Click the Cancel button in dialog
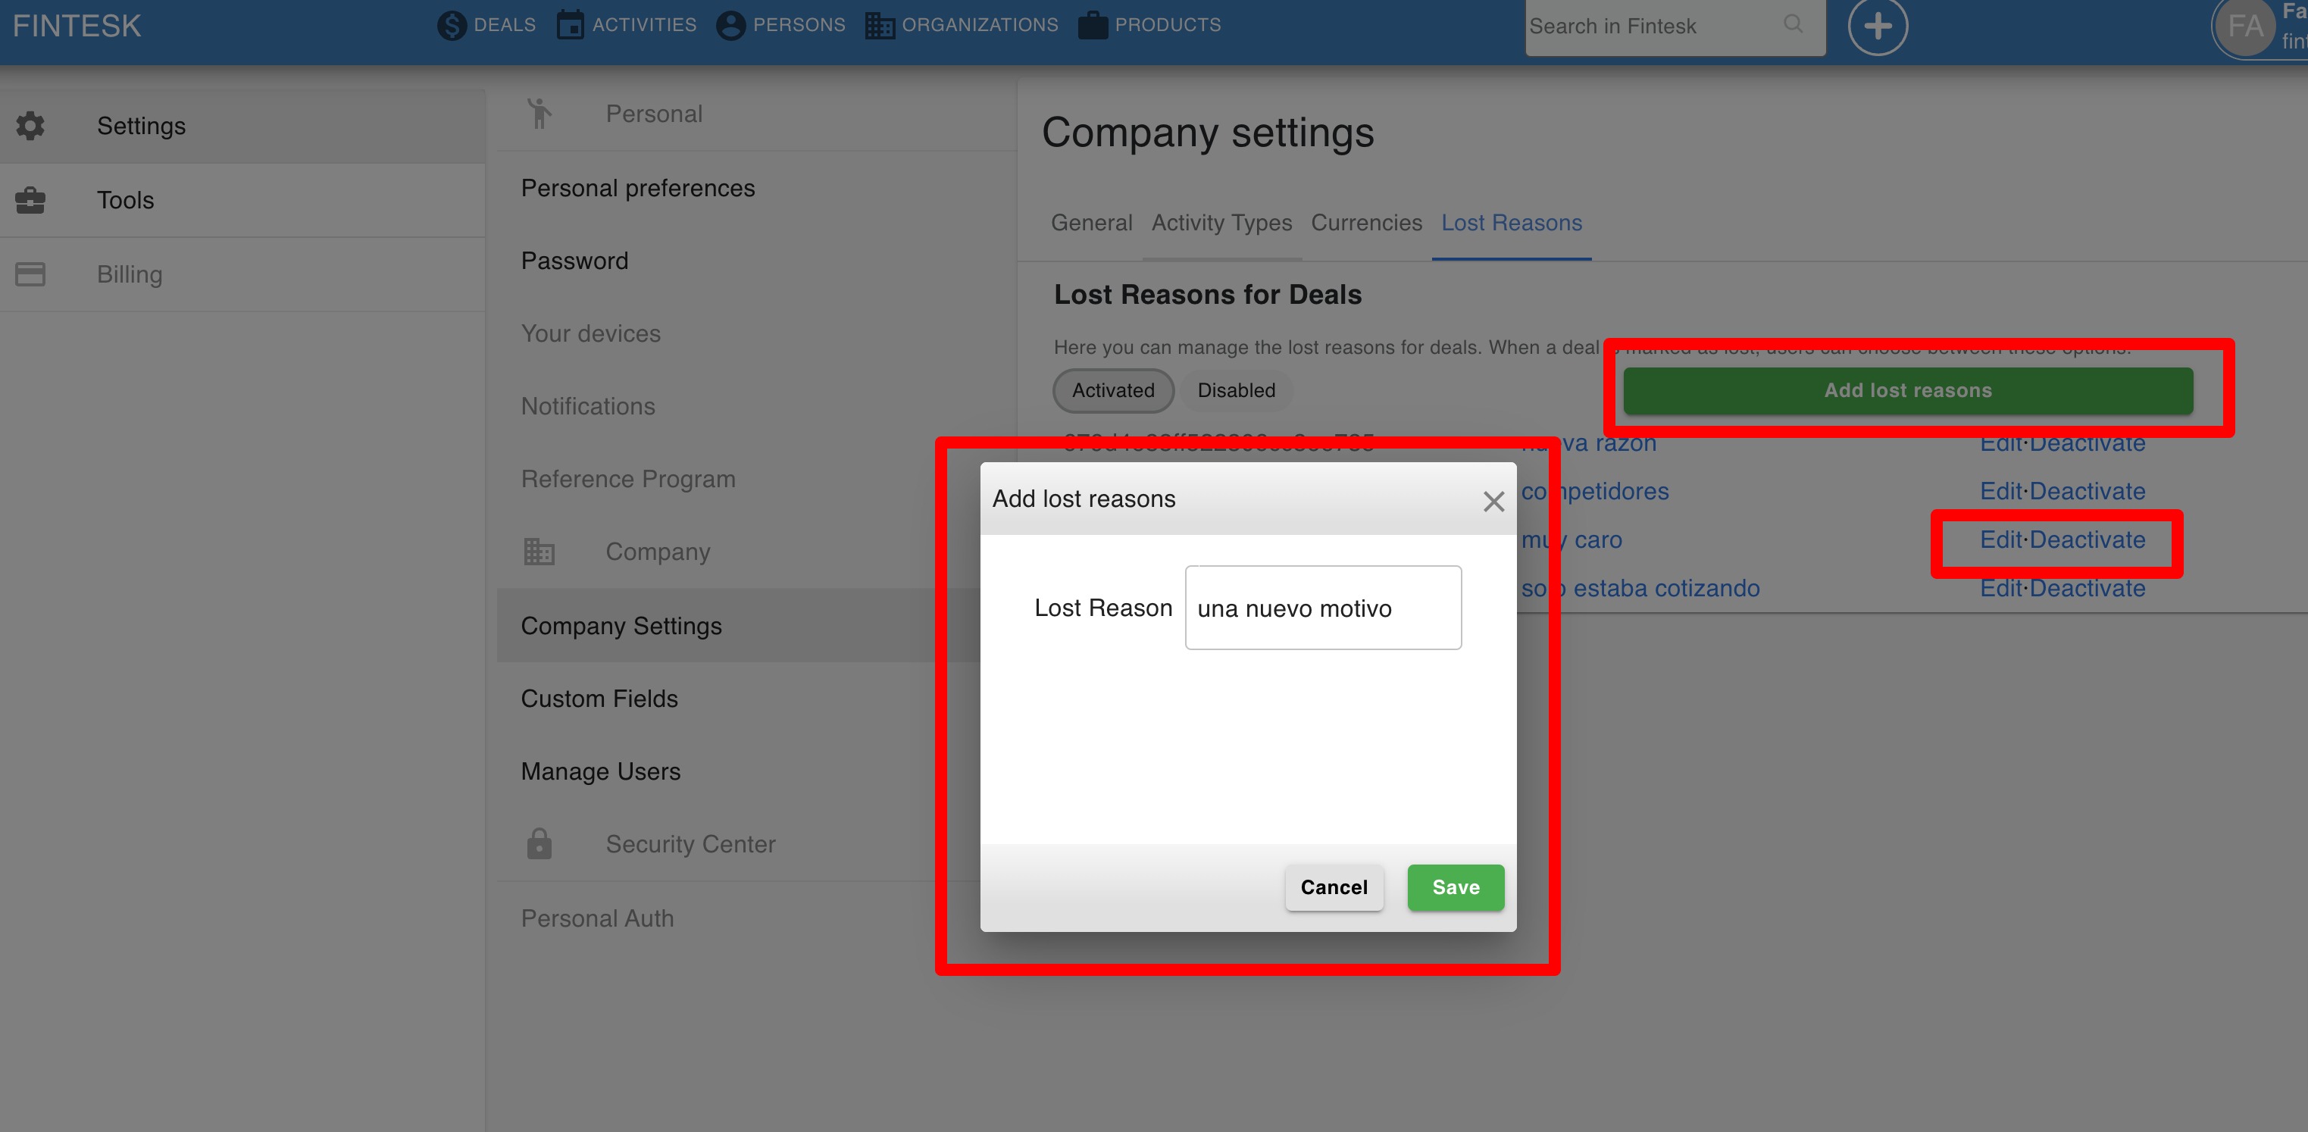The image size is (2308, 1132). tap(1333, 887)
